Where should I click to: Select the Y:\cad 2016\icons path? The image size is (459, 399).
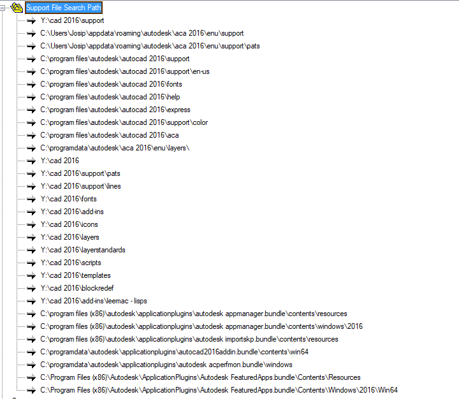coord(69,224)
